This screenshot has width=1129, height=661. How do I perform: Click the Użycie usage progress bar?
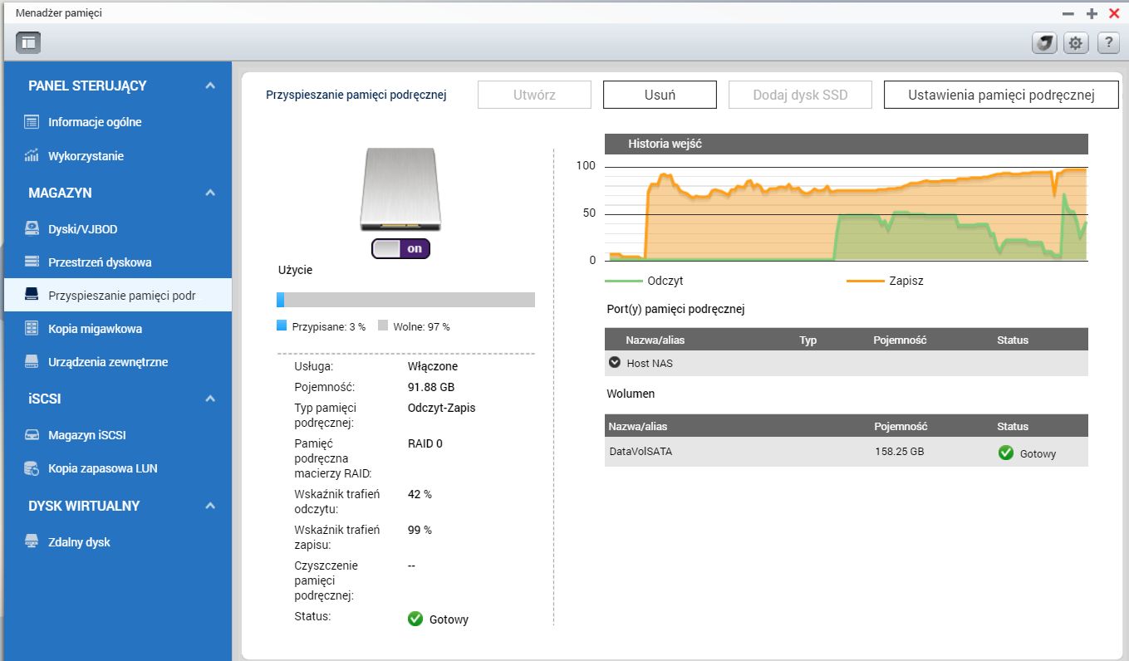tap(405, 300)
